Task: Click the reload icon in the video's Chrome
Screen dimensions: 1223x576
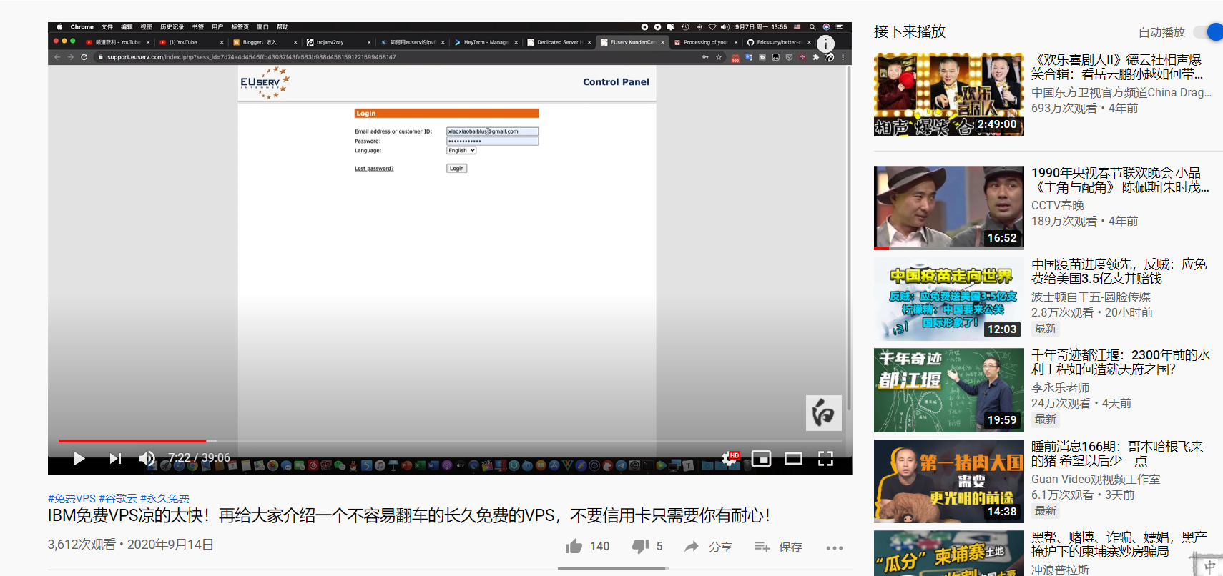Action: 84,57
